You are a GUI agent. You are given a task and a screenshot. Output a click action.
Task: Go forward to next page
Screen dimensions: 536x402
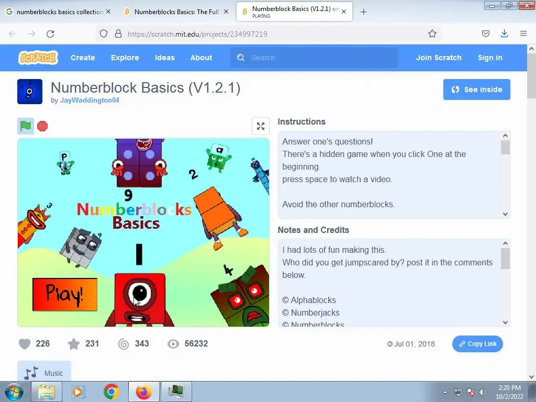pyautogui.click(x=31, y=34)
